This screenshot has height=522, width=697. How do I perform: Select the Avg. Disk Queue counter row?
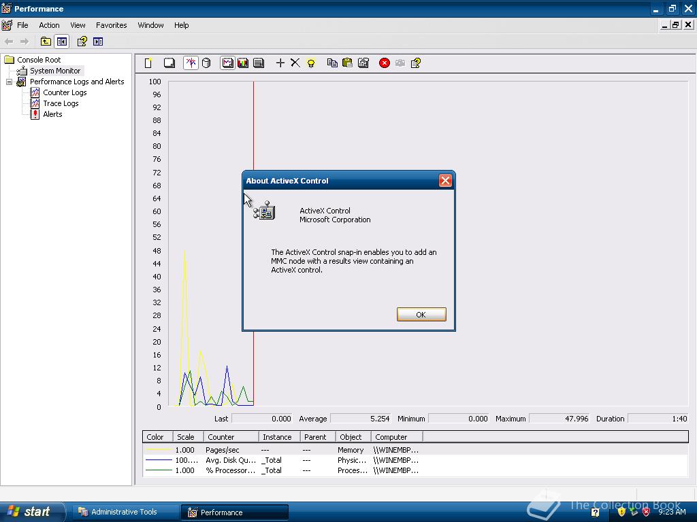[415, 460]
